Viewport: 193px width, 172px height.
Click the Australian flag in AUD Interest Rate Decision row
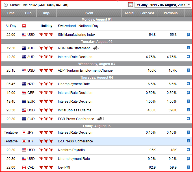(24, 57)
